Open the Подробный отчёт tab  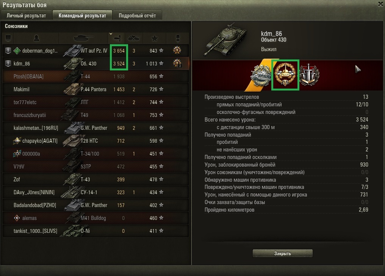[x=137, y=16]
